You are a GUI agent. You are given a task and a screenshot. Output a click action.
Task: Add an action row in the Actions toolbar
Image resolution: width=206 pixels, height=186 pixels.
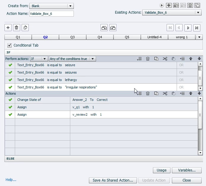(x=139, y=93)
